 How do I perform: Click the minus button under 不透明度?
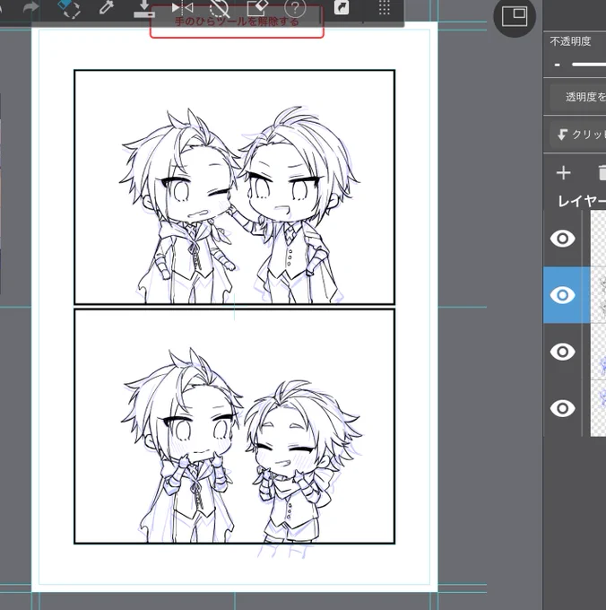point(558,65)
